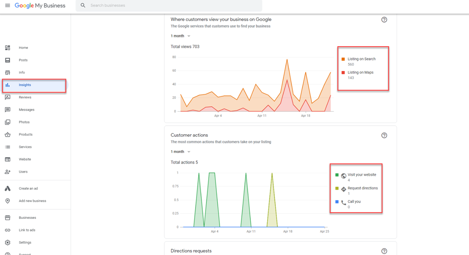Click the Home dashboard icon
The height and width of the screenshot is (255, 469).
[8, 48]
